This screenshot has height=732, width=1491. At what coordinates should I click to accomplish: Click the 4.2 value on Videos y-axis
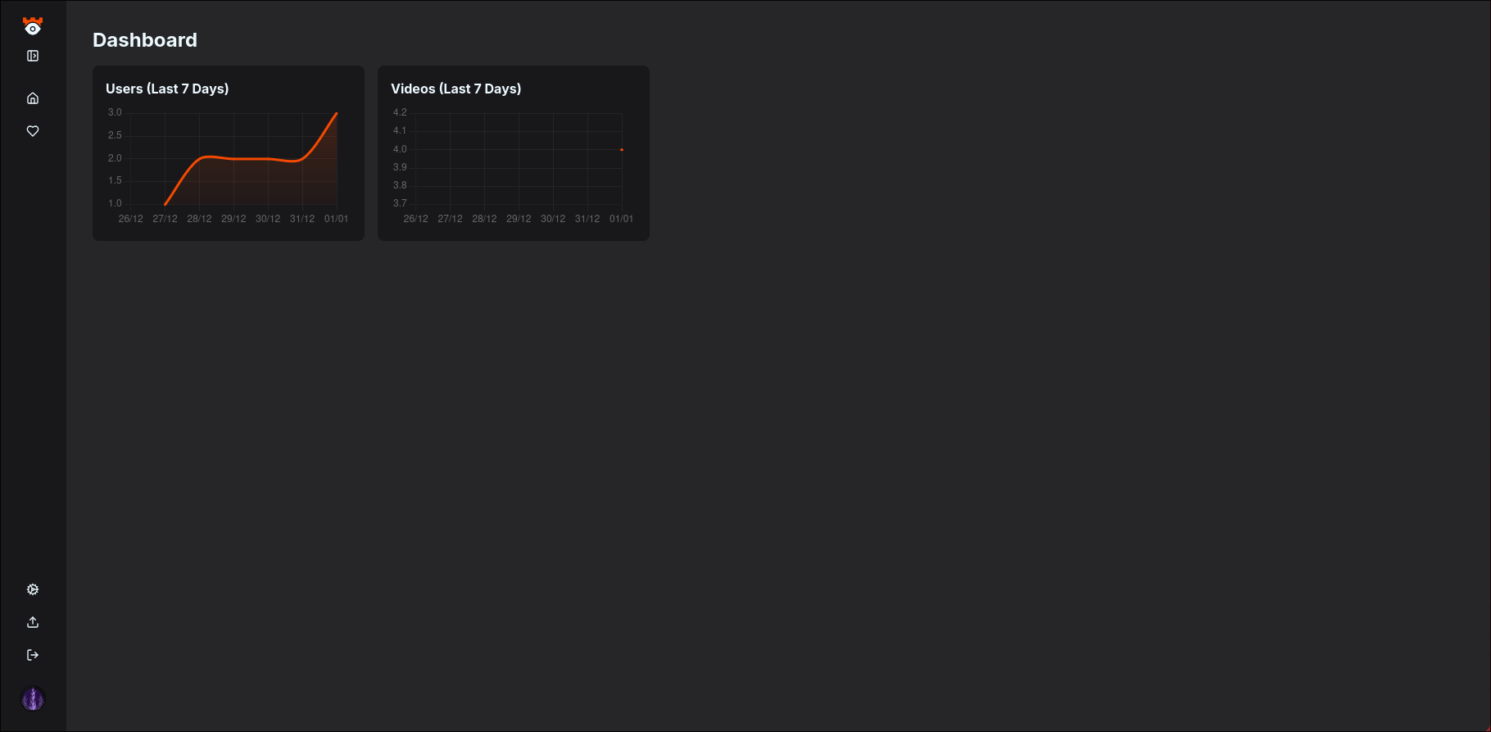400,112
